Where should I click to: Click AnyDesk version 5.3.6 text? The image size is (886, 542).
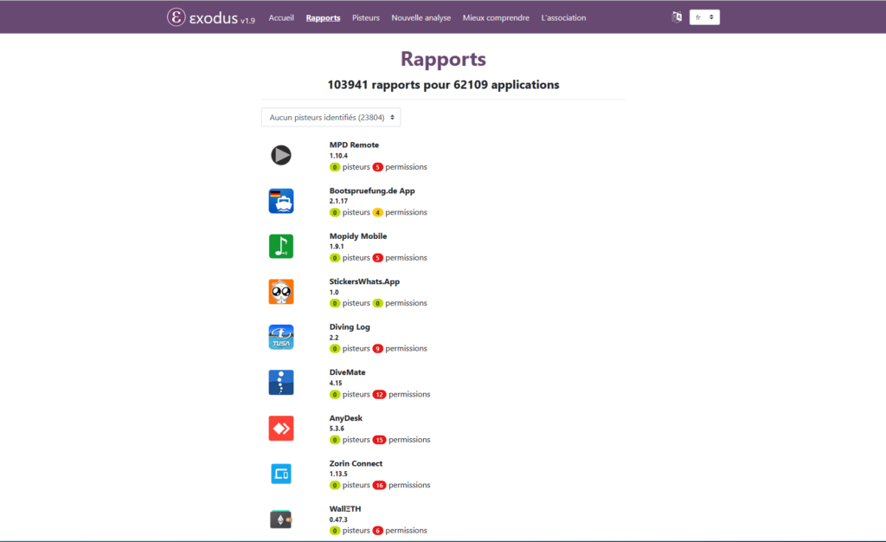click(337, 429)
